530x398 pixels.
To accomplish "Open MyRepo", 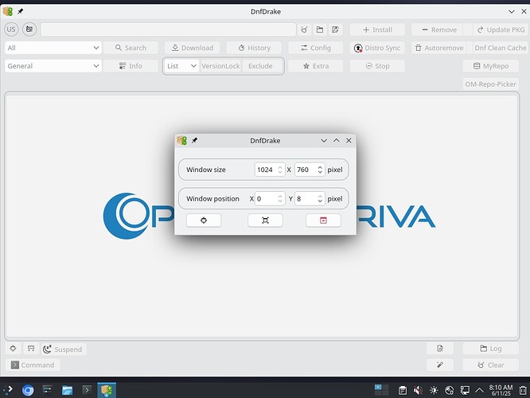I will point(491,66).
